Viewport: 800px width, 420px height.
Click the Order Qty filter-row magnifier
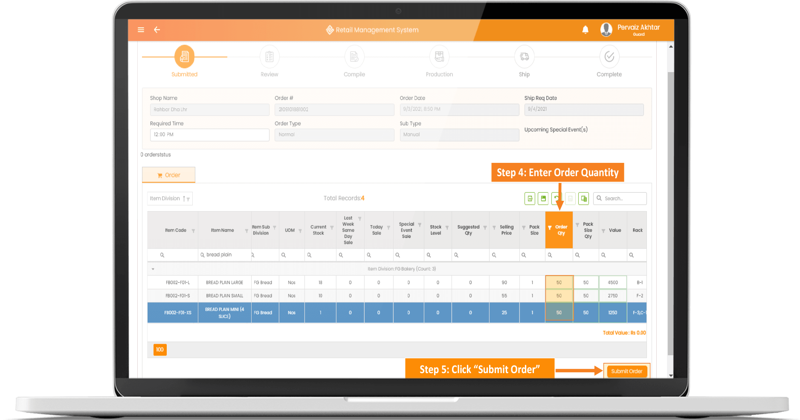550,255
